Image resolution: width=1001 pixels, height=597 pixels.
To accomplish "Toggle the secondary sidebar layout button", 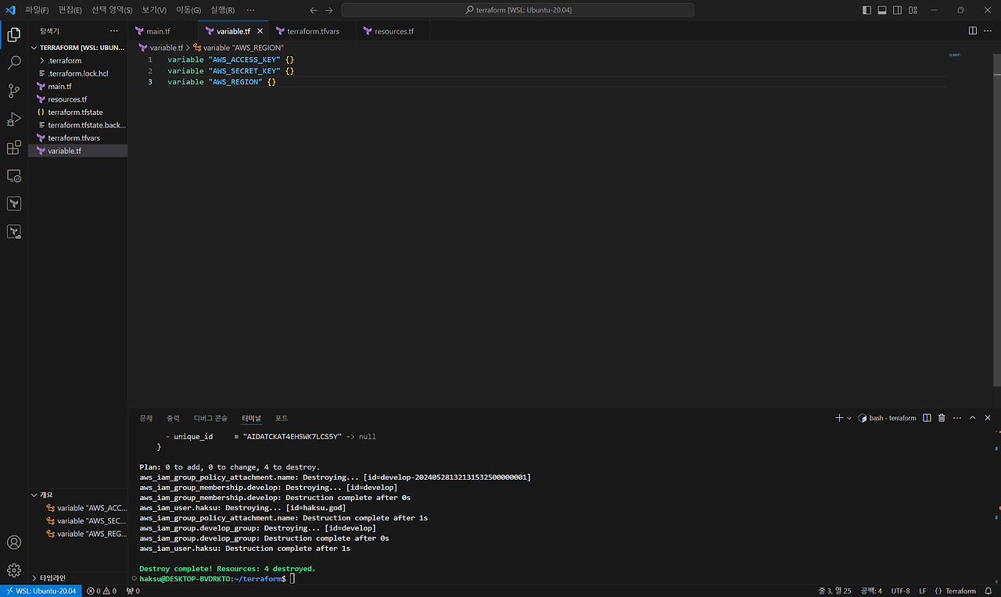I will coord(897,10).
